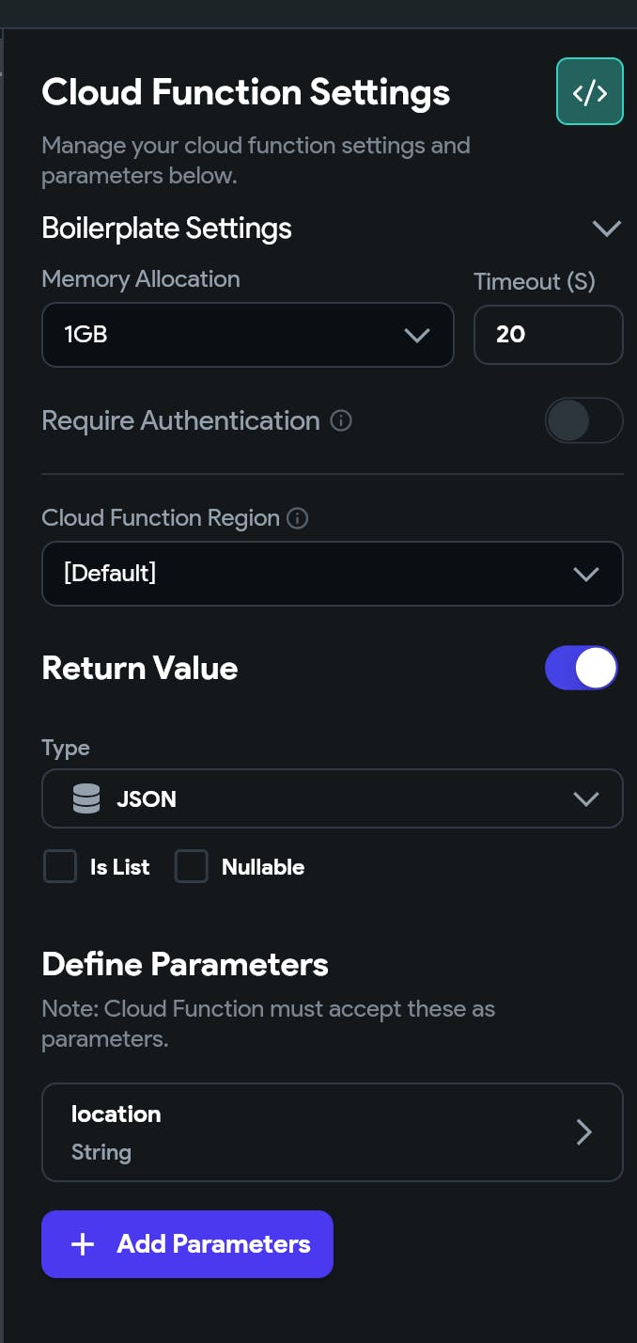
Task: Open the Memory Allocation 1GB dropdown
Action: pyautogui.click(x=248, y=334)
